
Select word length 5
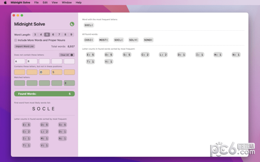tap(47, 35)
